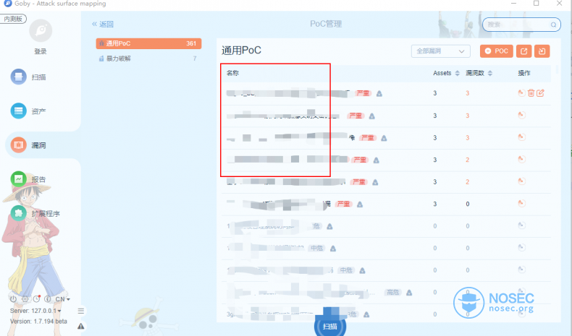The image size is (572, 336).
Task: Click the 返回 back link
Action: pyautogui.click(x=103, y=25)
